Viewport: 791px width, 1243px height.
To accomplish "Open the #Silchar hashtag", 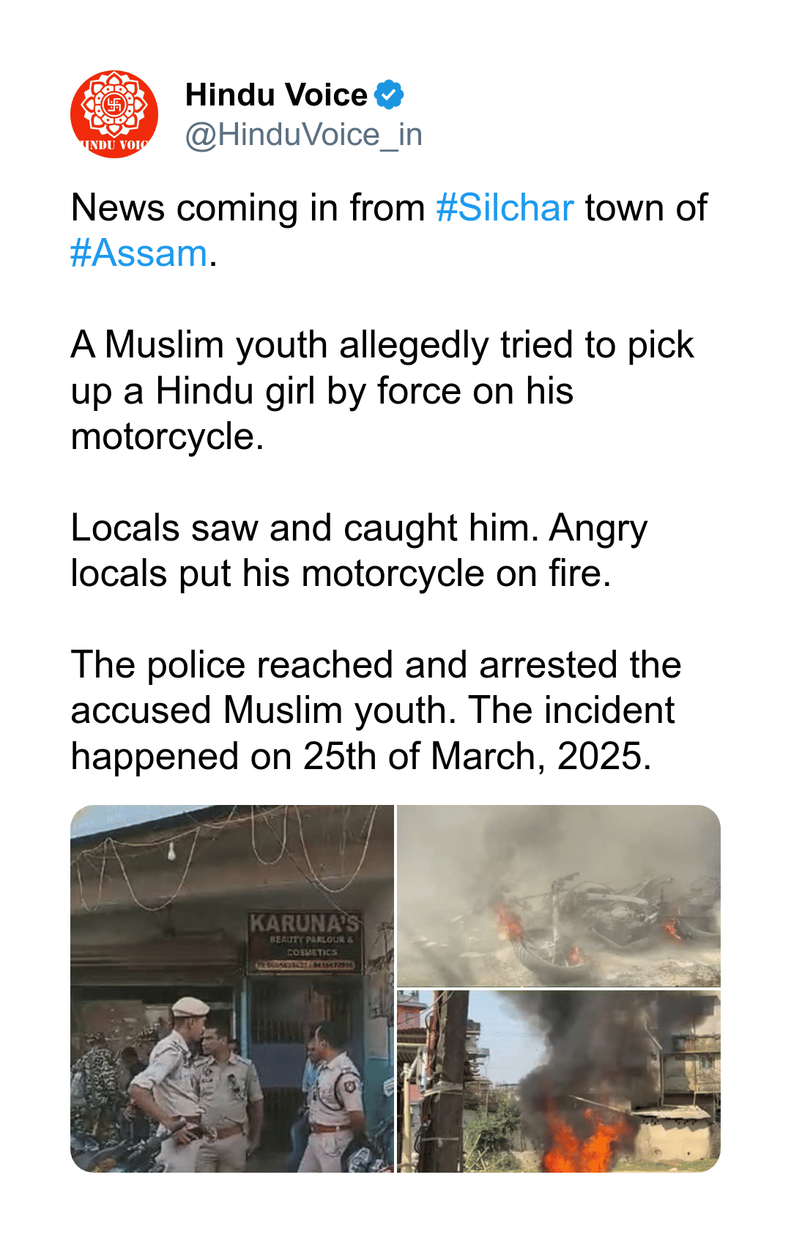I will (505, 208).
